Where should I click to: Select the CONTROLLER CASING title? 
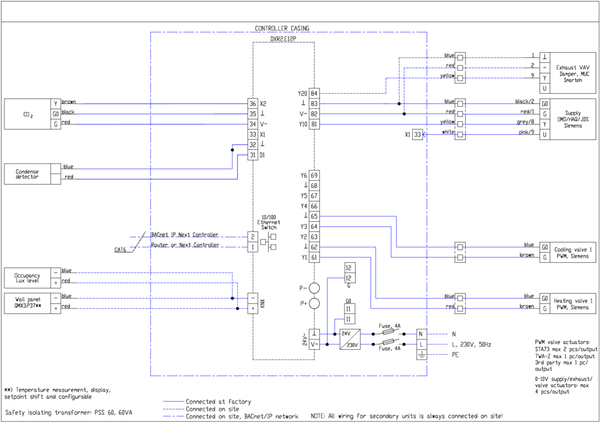281,28
